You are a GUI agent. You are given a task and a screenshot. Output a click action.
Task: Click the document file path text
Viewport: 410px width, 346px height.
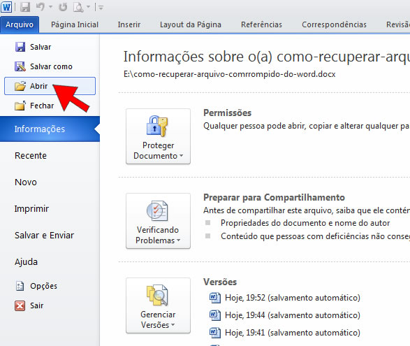click(229, 74)
